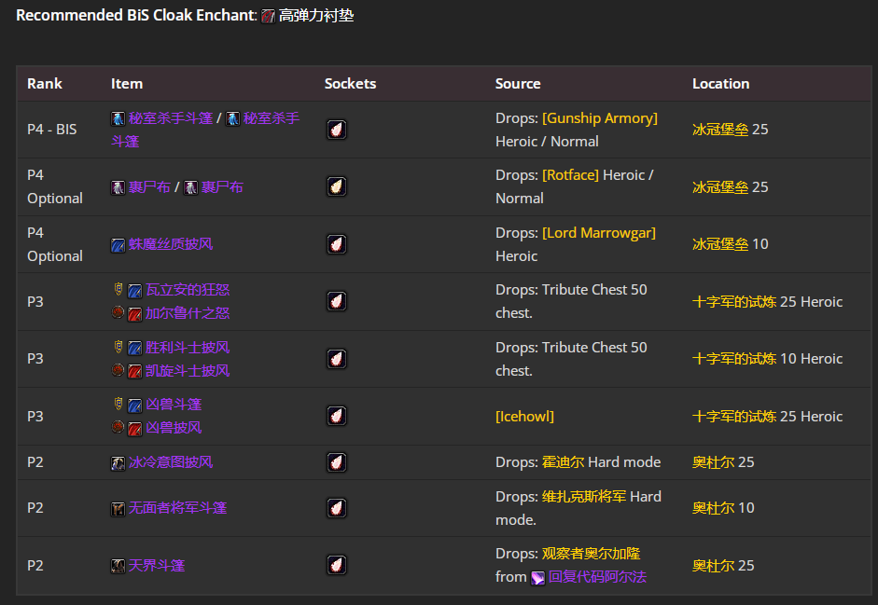Open the 霍迪尔 boss link
This screenshot has width=878, height=605.
[564, 462]
